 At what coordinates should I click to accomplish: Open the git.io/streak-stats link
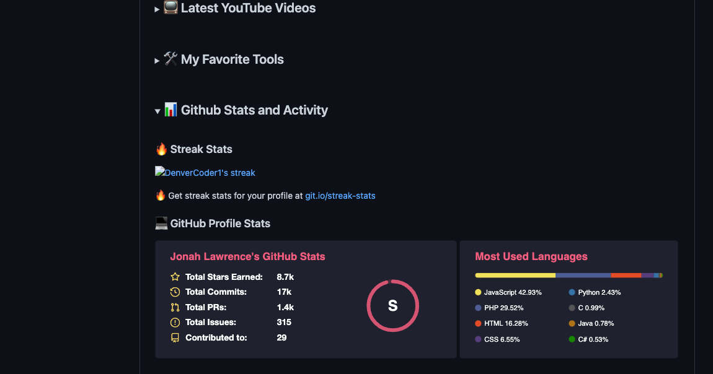click(x=340, y=196)
